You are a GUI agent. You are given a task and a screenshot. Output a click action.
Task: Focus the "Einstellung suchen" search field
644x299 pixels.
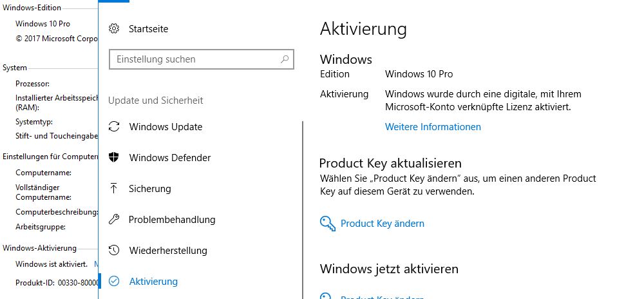coord(193,59)
